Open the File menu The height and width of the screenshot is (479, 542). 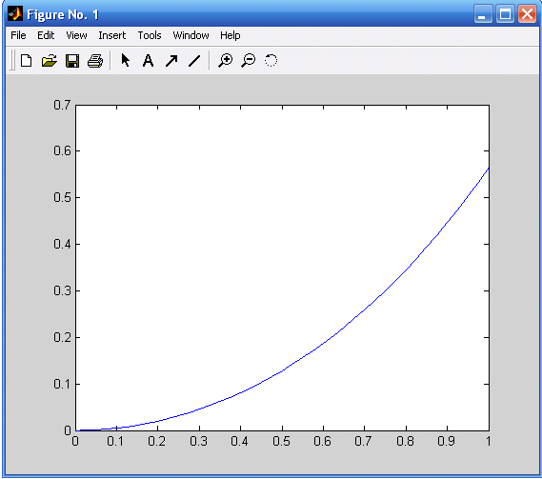pos(18,35)
